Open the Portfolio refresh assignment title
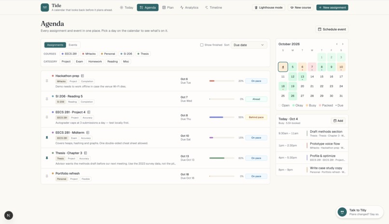The image size is (389, 224). point(68,173)
